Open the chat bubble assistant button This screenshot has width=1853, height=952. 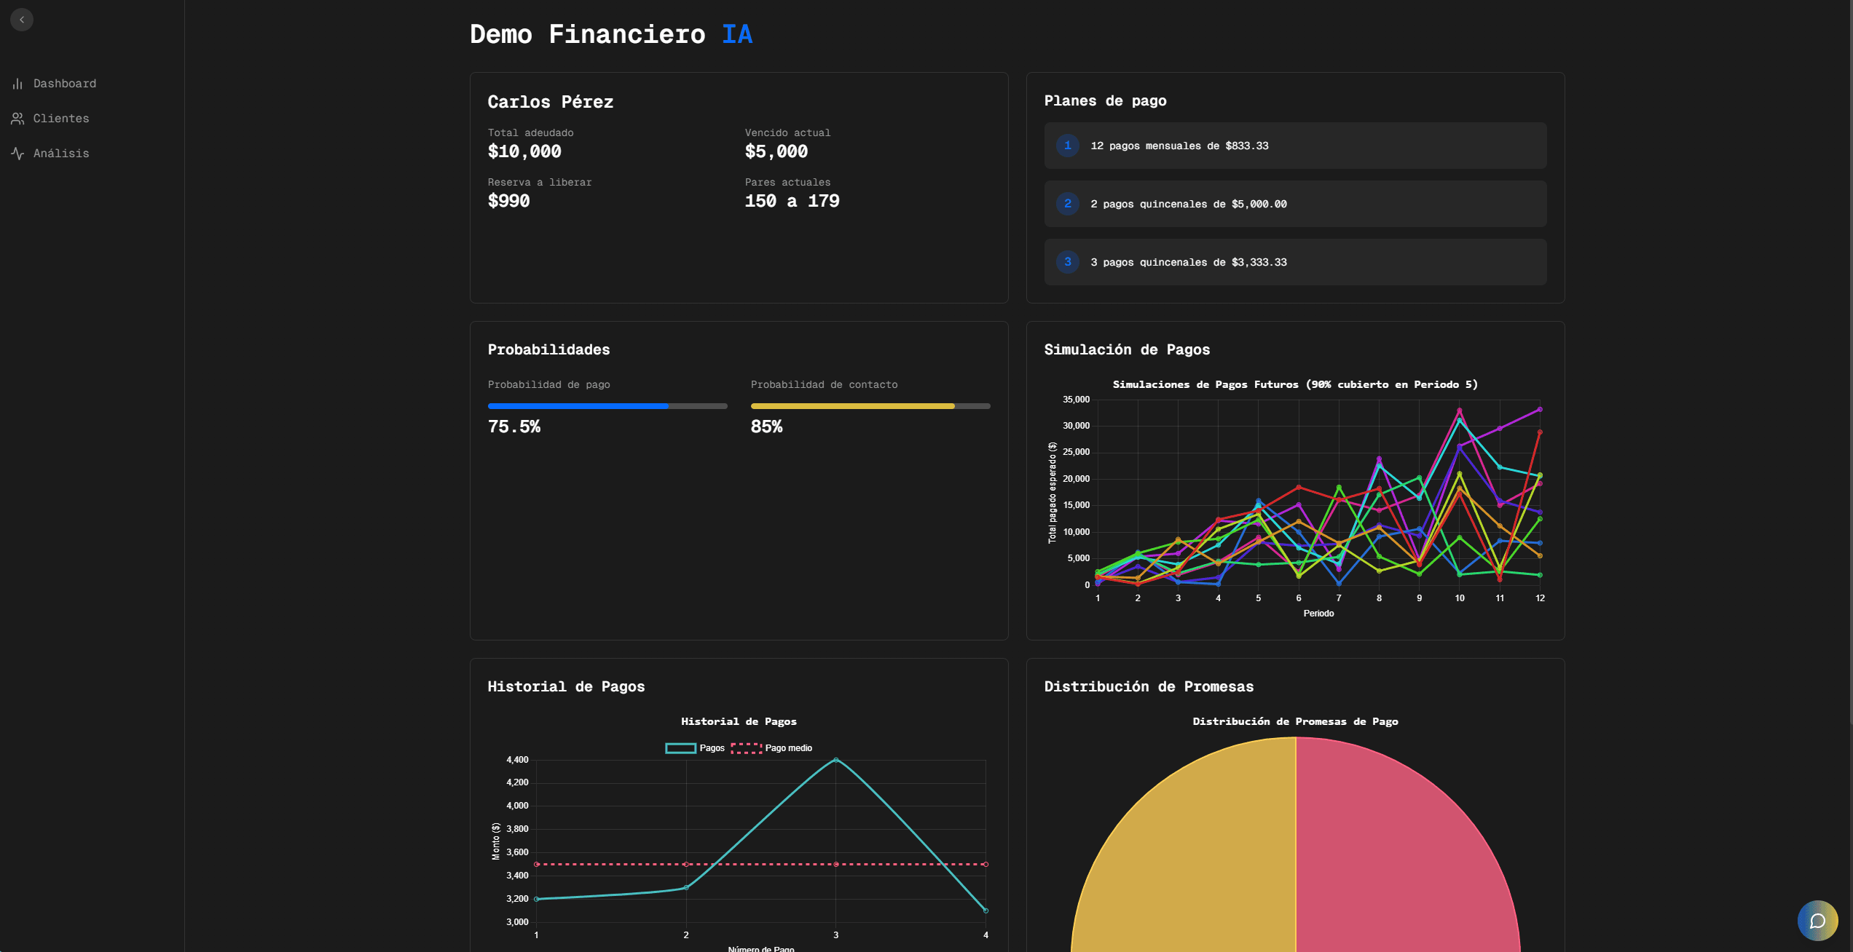point(1817,921)
